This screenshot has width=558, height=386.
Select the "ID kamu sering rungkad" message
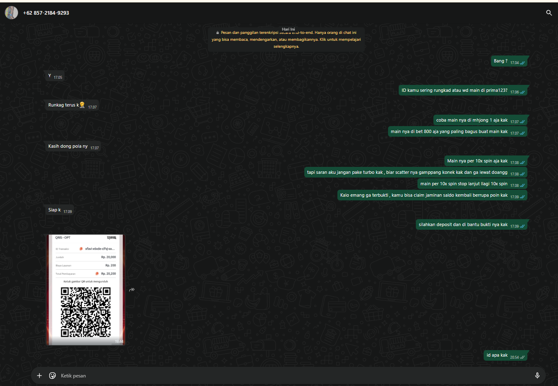pyautogui.click(x=463, y=91)
